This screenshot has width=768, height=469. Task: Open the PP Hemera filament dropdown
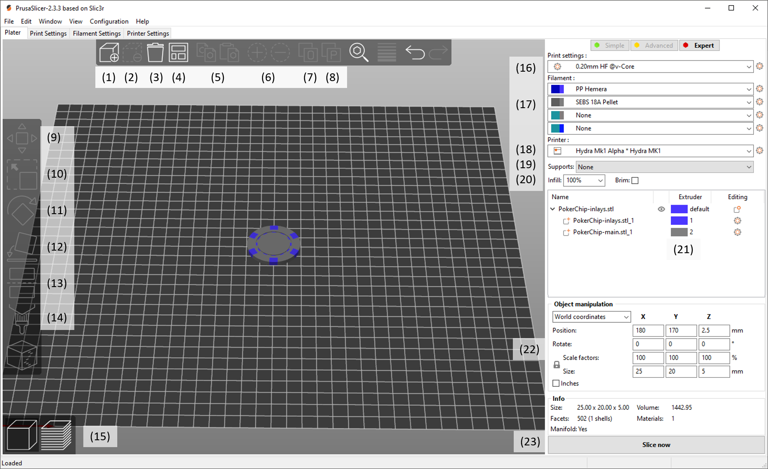pos(650,89)
